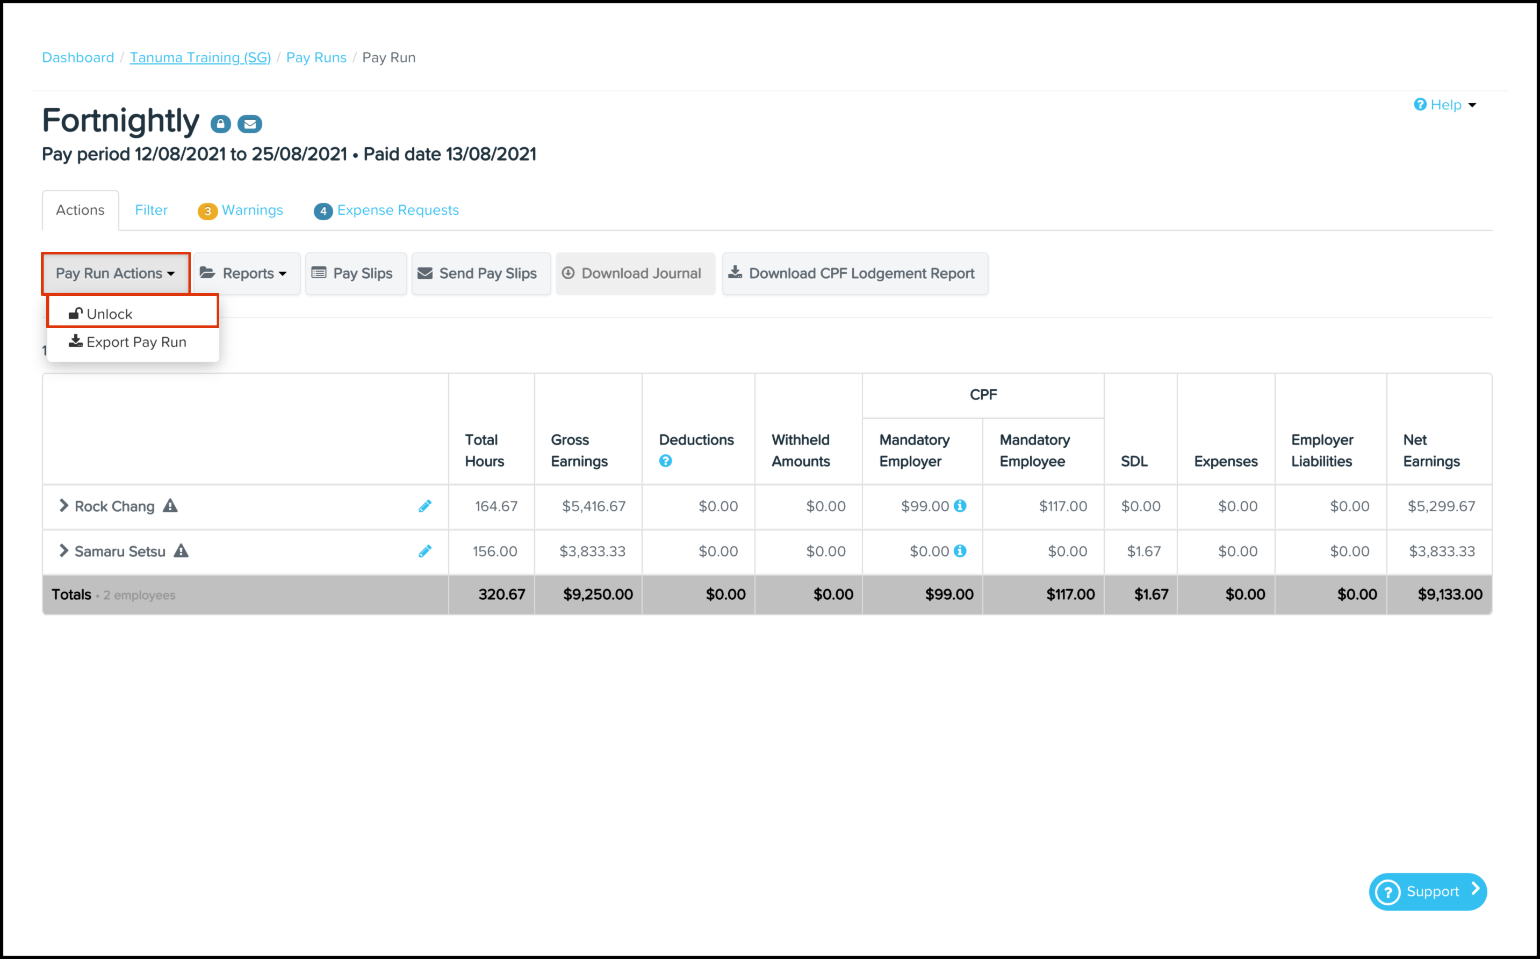Click info icon beside $0.00 CPF employer
The image size is (1540, 959).
[960, 551]
